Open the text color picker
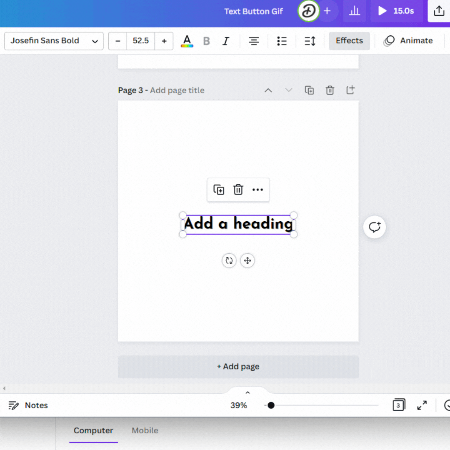The image size is (450, 450). click(187, 41)
